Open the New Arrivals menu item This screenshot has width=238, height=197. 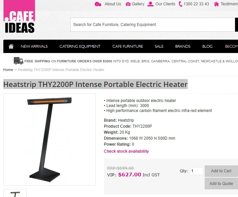34,46
